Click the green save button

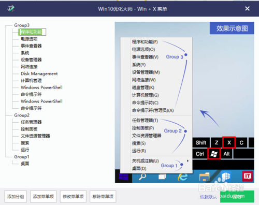(x=237, y=196)
